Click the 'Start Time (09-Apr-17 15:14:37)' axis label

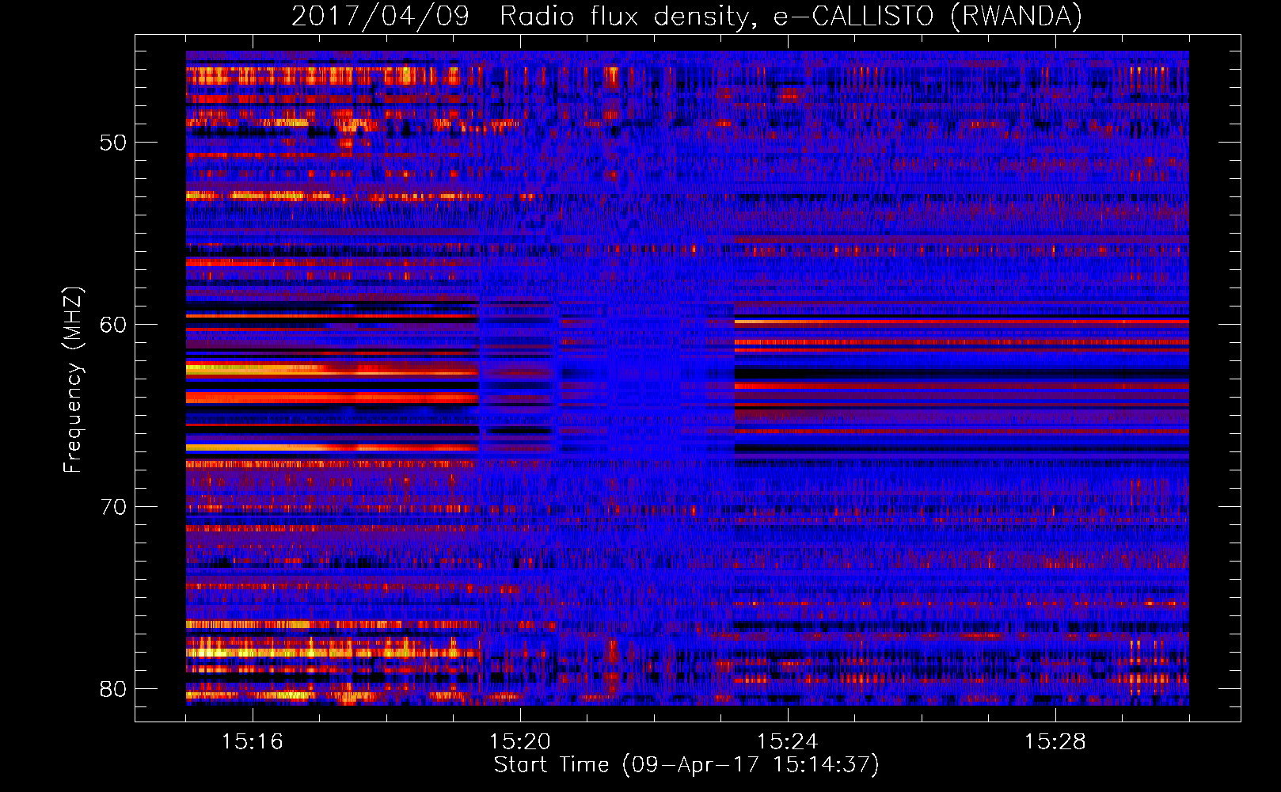pos(686,765)
